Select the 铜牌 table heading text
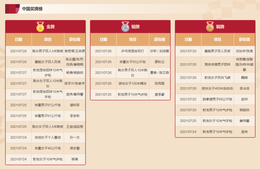 click(220, 27)
